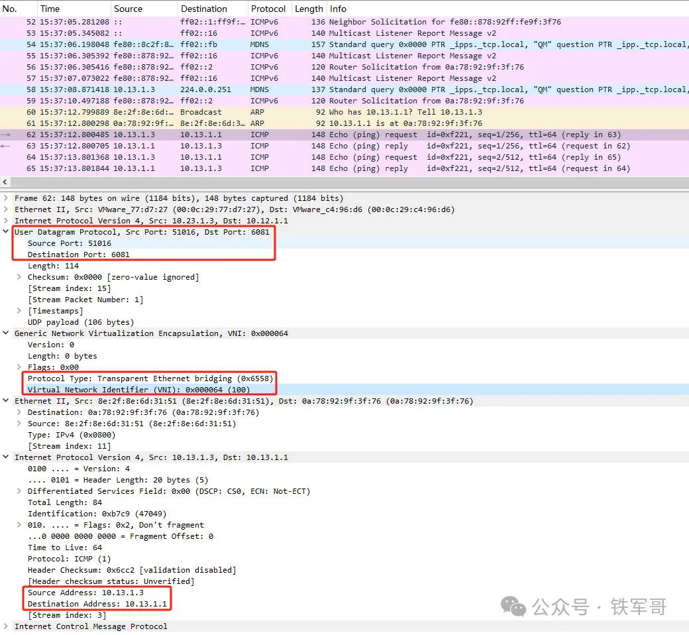Click the packet list scroll-left arrow
Viewport: 689px width, 635px height.
[x=6, y=182]
